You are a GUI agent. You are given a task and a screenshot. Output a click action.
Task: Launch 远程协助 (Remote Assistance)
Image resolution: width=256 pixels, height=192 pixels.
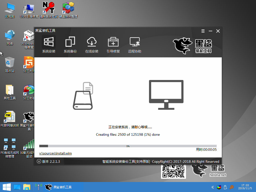click(134, 44)
